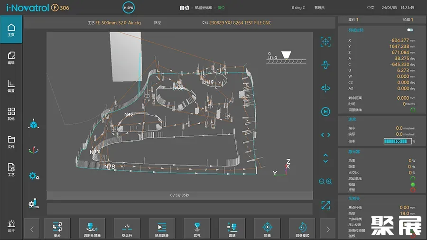Click the 中文 language selector
The height and width of the screenshot is (240, 427).
click(x=371, y=8)
